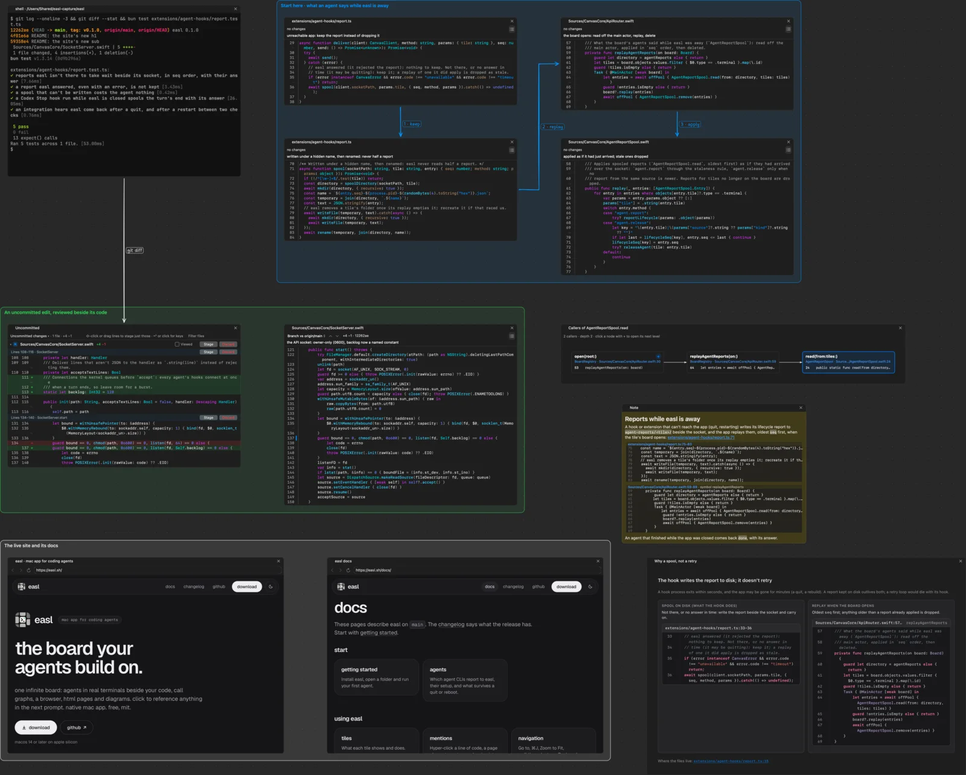The height and width of the screenshot is (775, 966).
Task: Discard the whole SocketServer.swift file changes
Action: point(228,344)
